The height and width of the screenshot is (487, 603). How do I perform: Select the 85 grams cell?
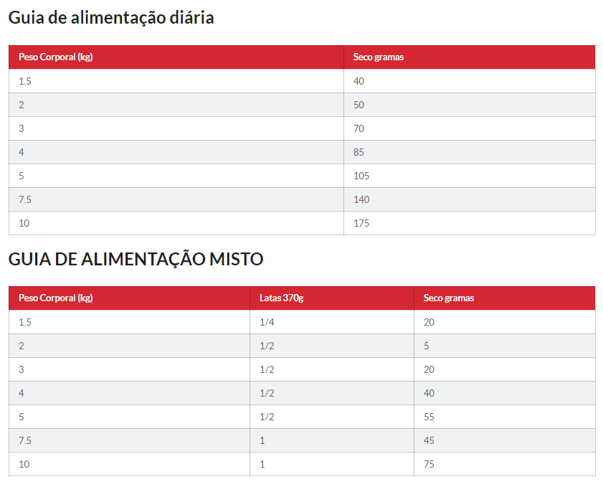point(359,152)
